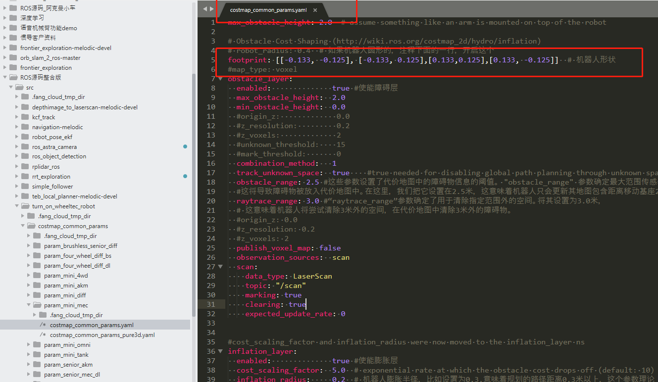This screenshot has height=382, width=658.
Task: Close the costmap_common_params.yaml tab
Action: 315,10
